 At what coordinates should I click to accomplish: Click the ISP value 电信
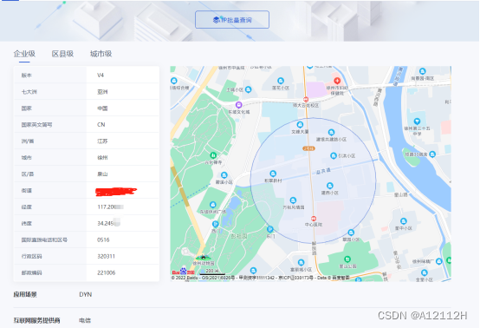click(85, 320)
